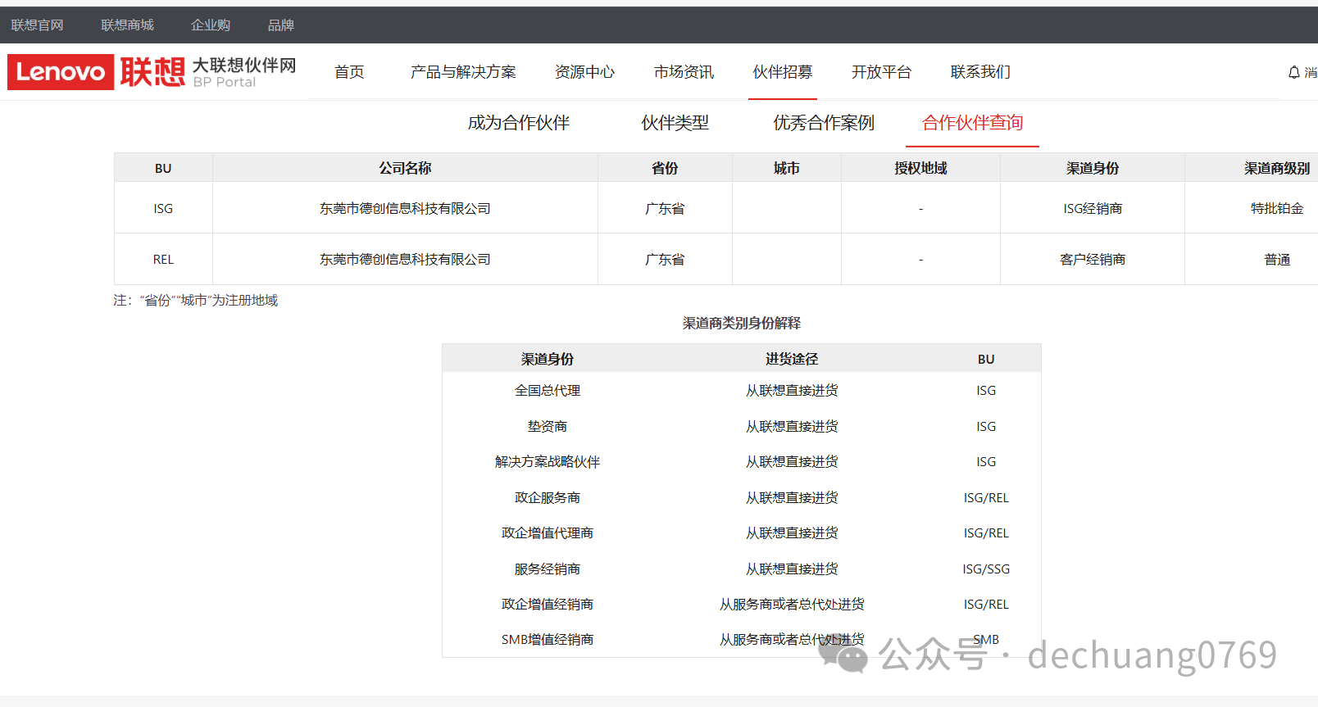Click the 垫资商 row label

(x=548, y=427)
